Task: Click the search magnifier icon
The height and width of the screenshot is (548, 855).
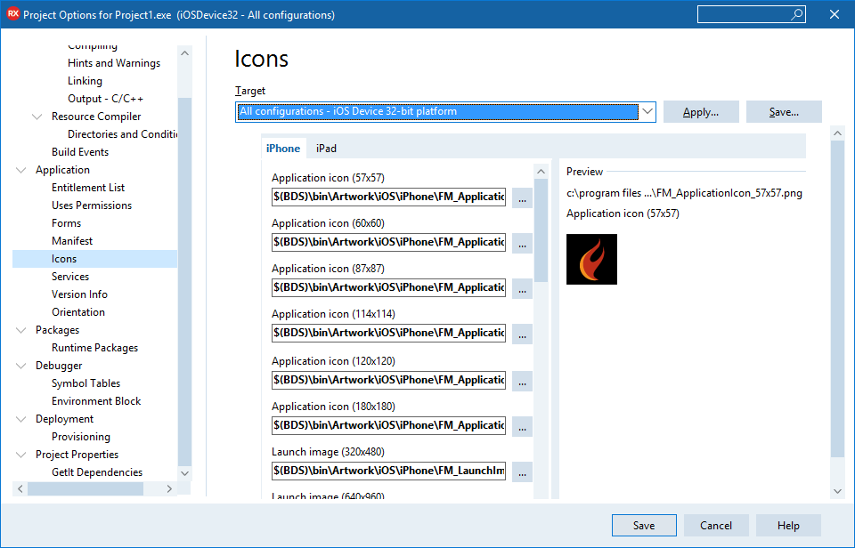Action: point(795,14)
